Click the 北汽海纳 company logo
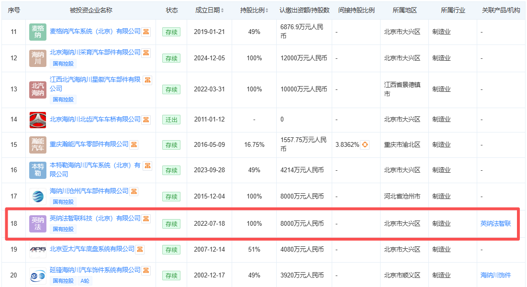The height and width of the screenshot is (287, 527). [x=38, y=89]
